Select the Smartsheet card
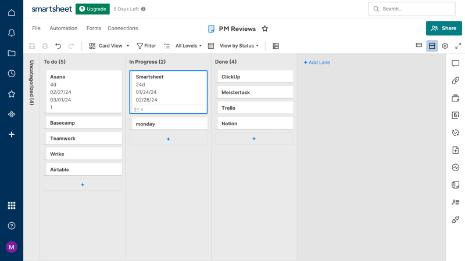Screen dimensions: 465x261 [168, 92]
